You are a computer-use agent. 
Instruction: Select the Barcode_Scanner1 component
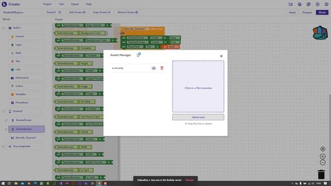pyautogui.click(x=26, y=138)
